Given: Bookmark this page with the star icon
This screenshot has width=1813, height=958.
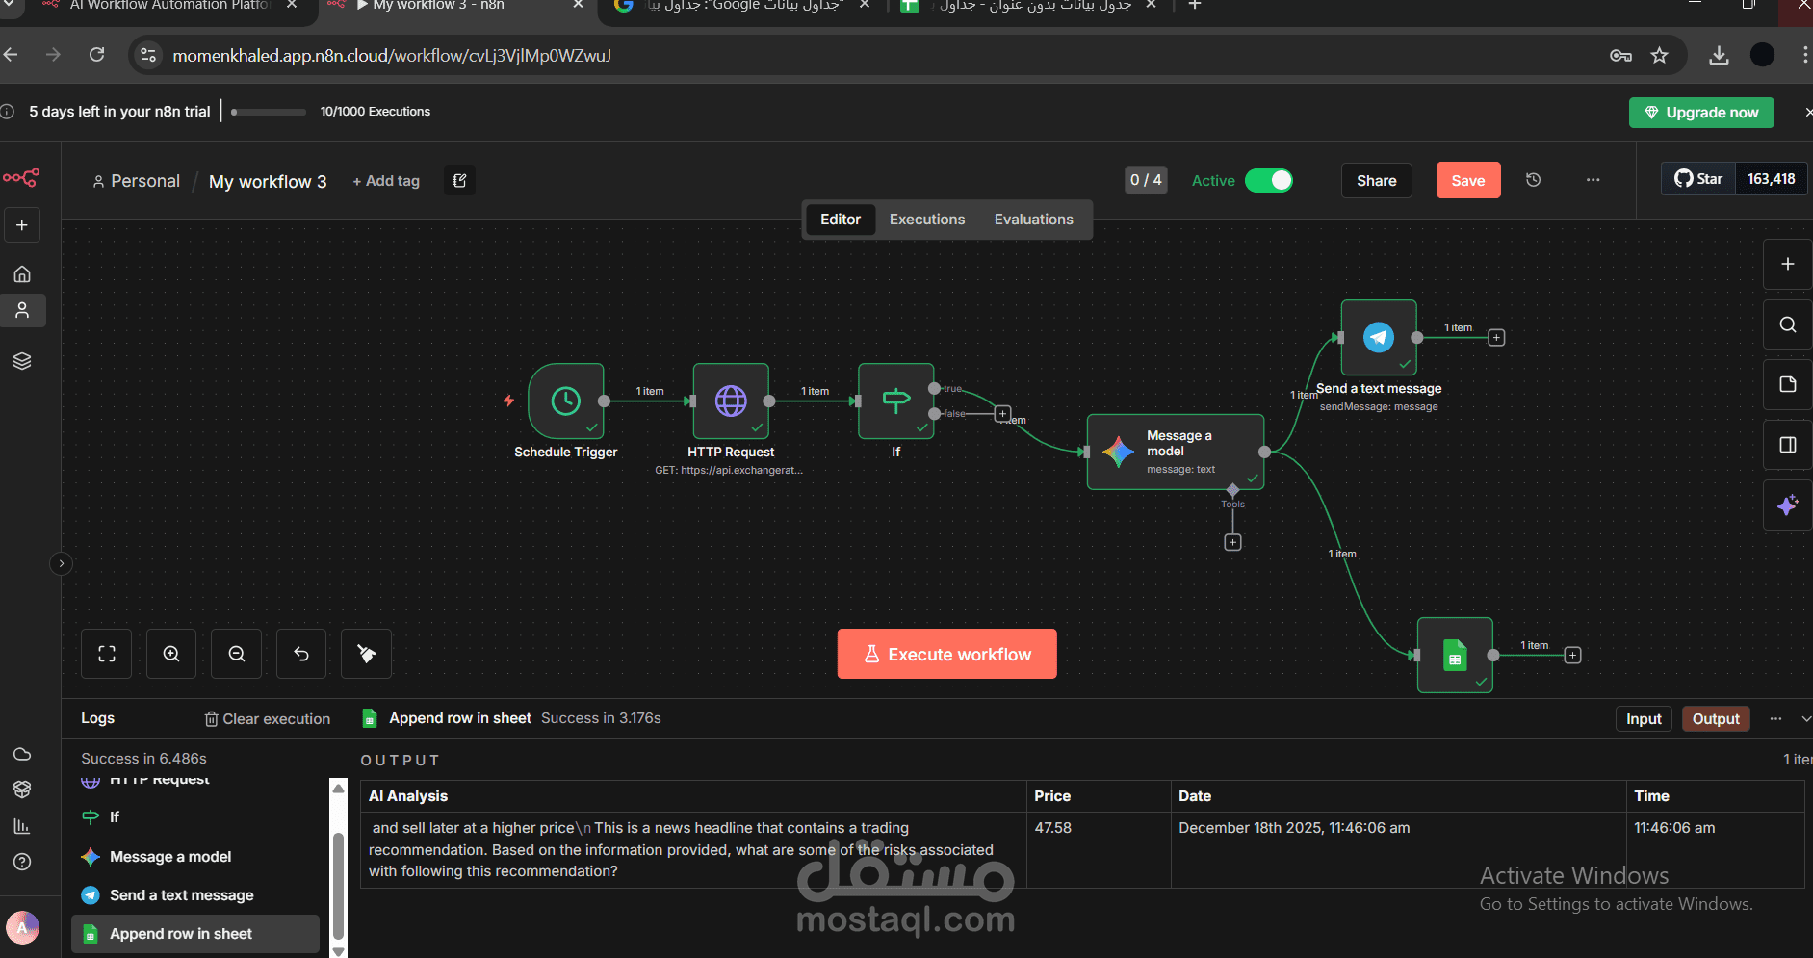Looking at the screenshot, I should pyautogui.click(x=1659, y=55).
